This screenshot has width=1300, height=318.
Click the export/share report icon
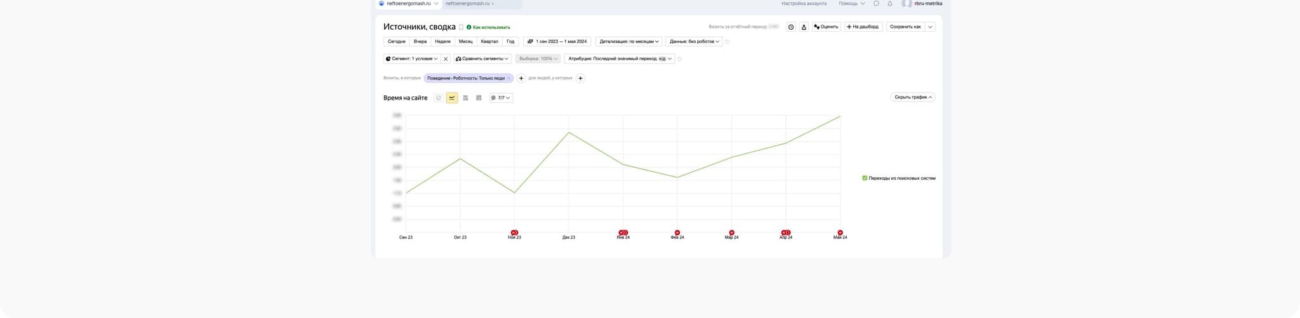coord(804,27)
